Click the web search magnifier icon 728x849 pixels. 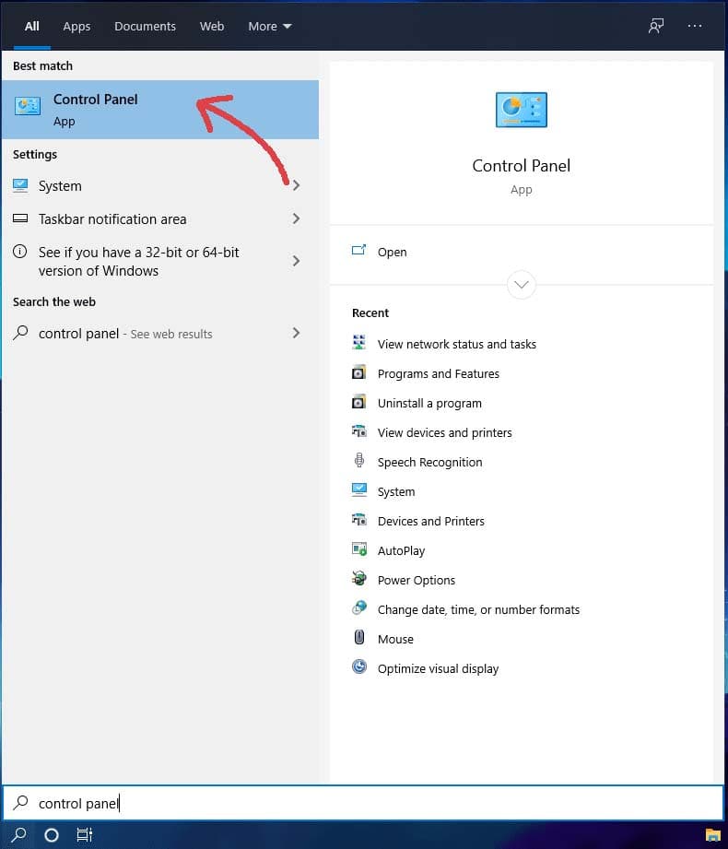coord(20,333)
